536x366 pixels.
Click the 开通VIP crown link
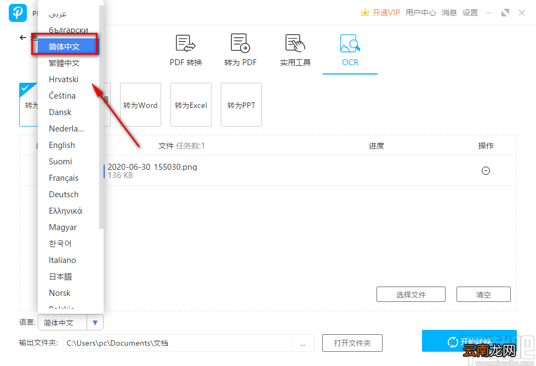tap(380, 13)
